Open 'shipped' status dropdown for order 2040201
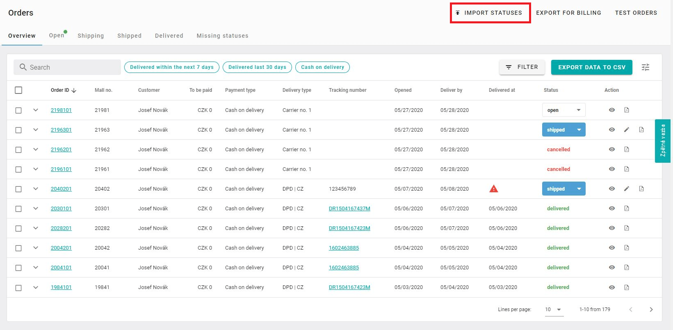 point(564,189)
